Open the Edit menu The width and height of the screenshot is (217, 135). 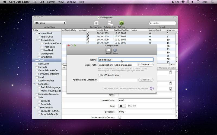[42, 2]
